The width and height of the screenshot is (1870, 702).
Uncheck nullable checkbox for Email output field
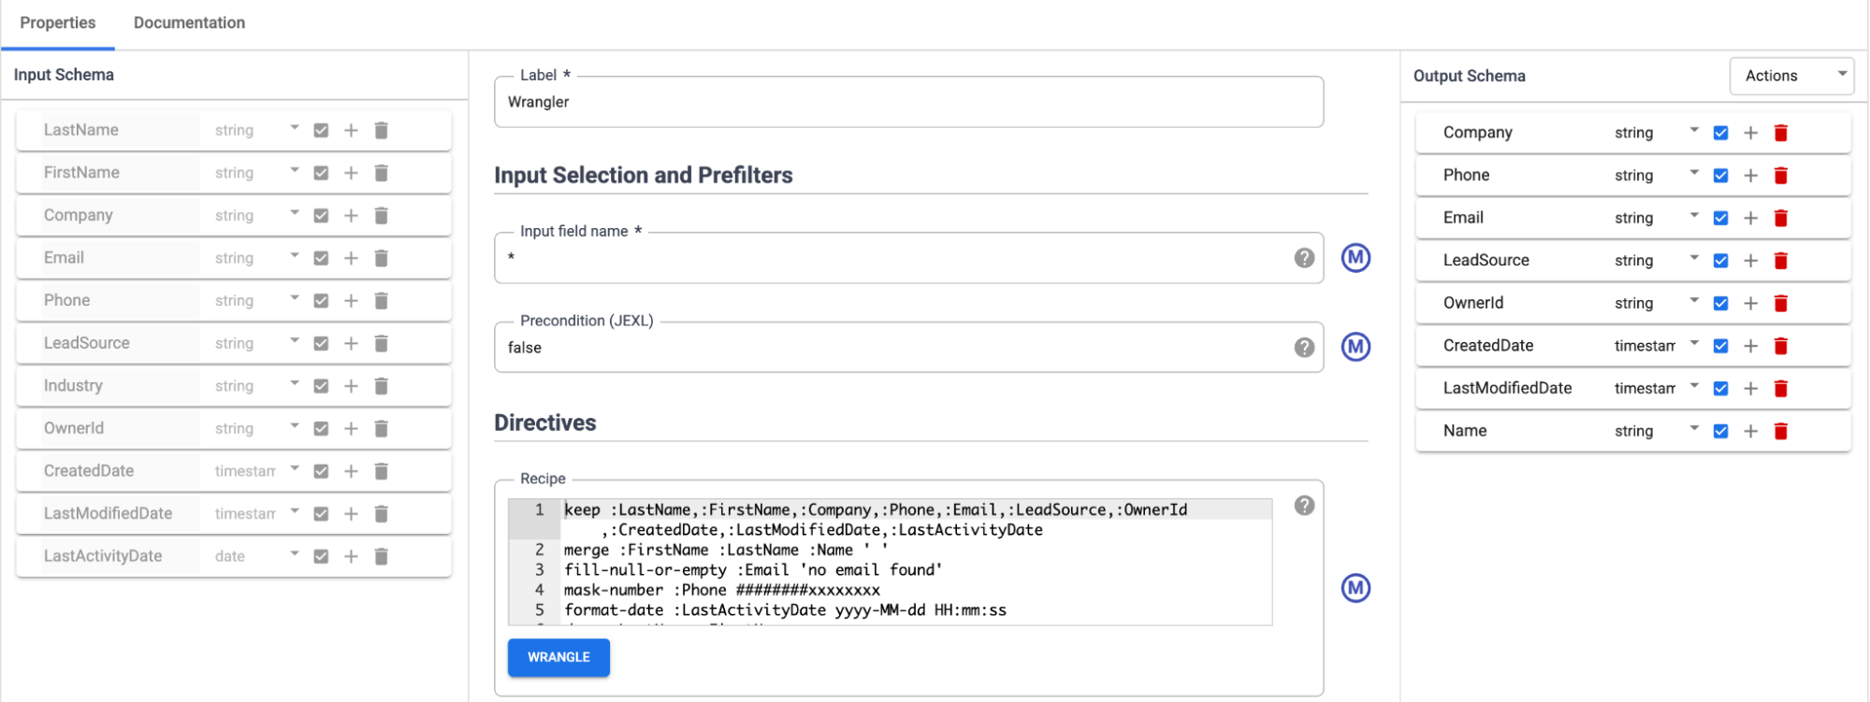(x=1720, y=219)
